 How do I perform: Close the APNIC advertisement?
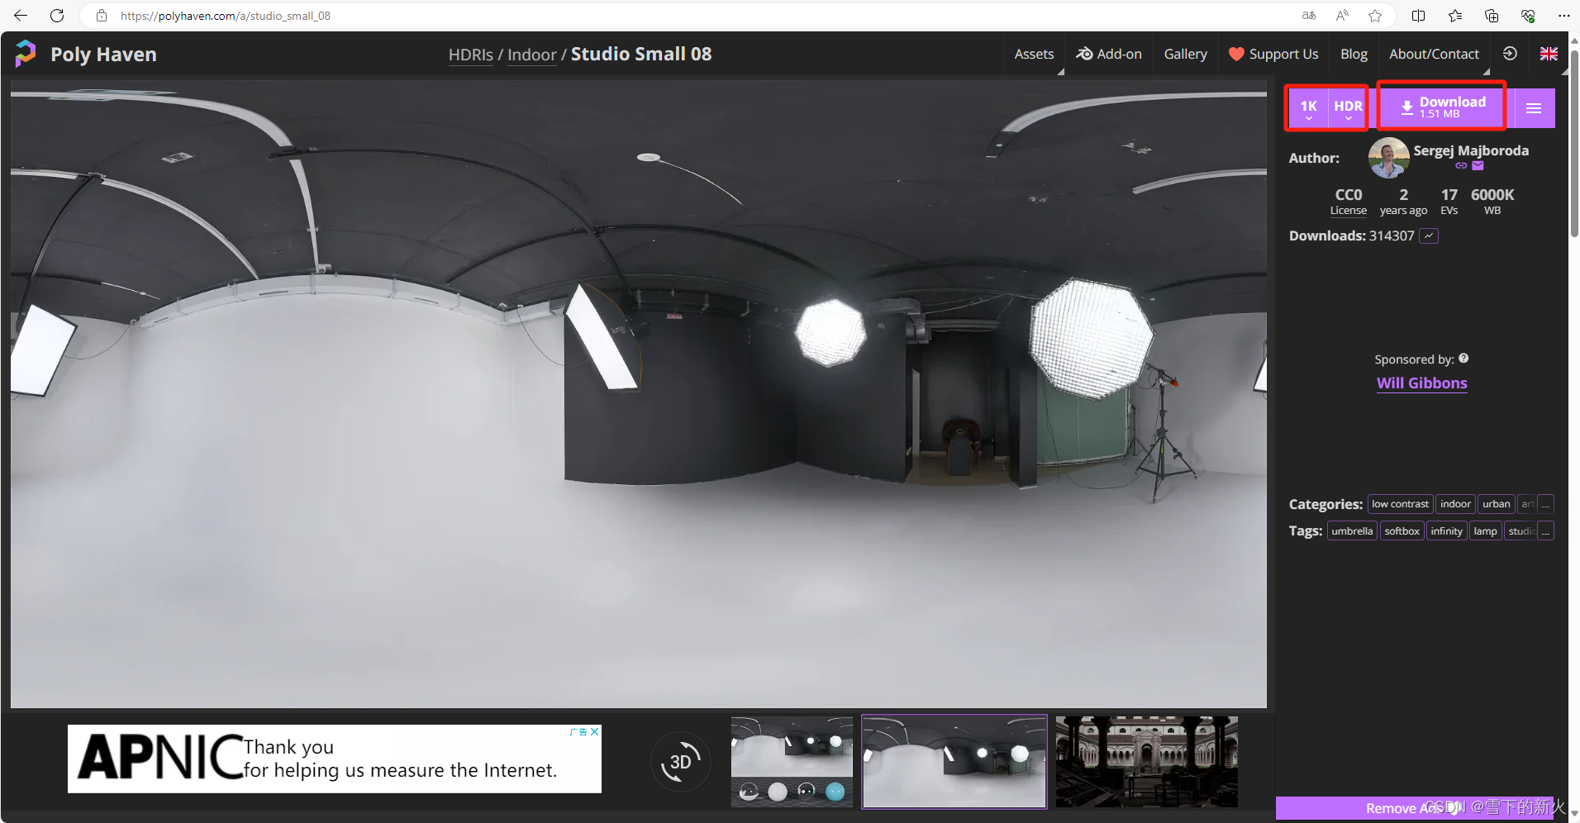(594, 731)
